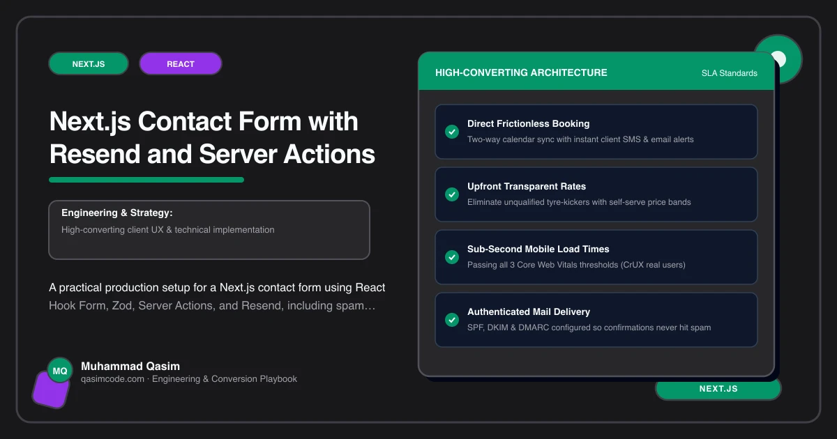837x439 pixels.
Task: Click the SPF, DKIM & DMARC configured text
Action: click(x=589, y=328)
